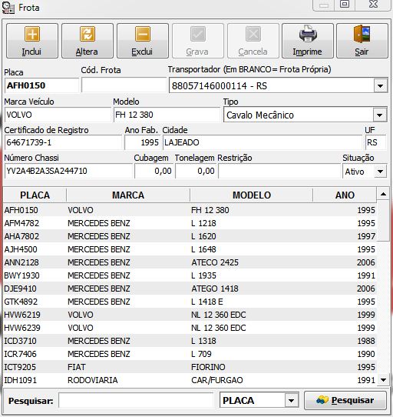Click the Exclui delete button

pos(143,41)
